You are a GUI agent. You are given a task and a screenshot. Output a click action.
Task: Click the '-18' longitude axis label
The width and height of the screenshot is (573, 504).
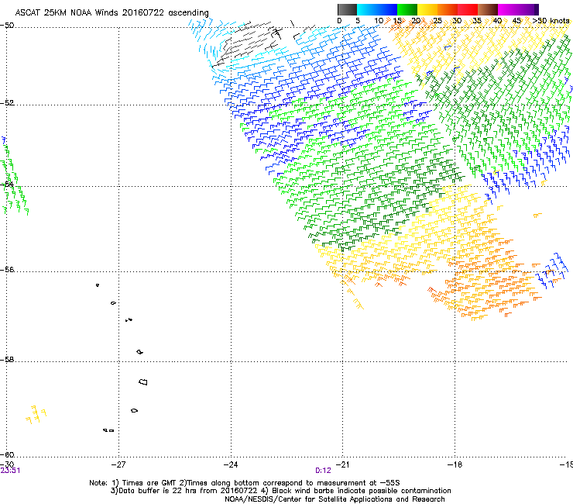pos(455,464)
